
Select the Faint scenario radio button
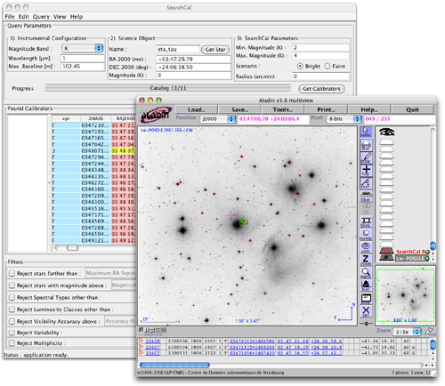point(328,66)
